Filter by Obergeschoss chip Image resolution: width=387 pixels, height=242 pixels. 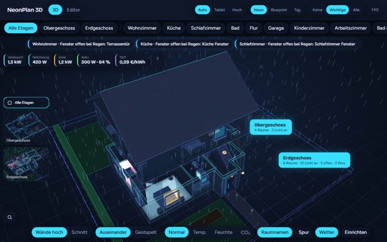(x=59, y=28)
